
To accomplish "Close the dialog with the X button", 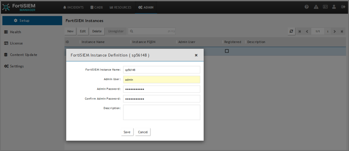I will tap(196, 55).
